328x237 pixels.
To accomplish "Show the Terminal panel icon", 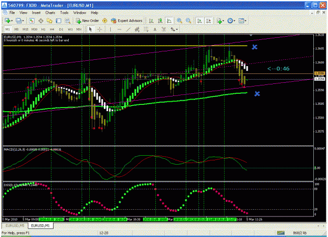I will coord(59,20).
